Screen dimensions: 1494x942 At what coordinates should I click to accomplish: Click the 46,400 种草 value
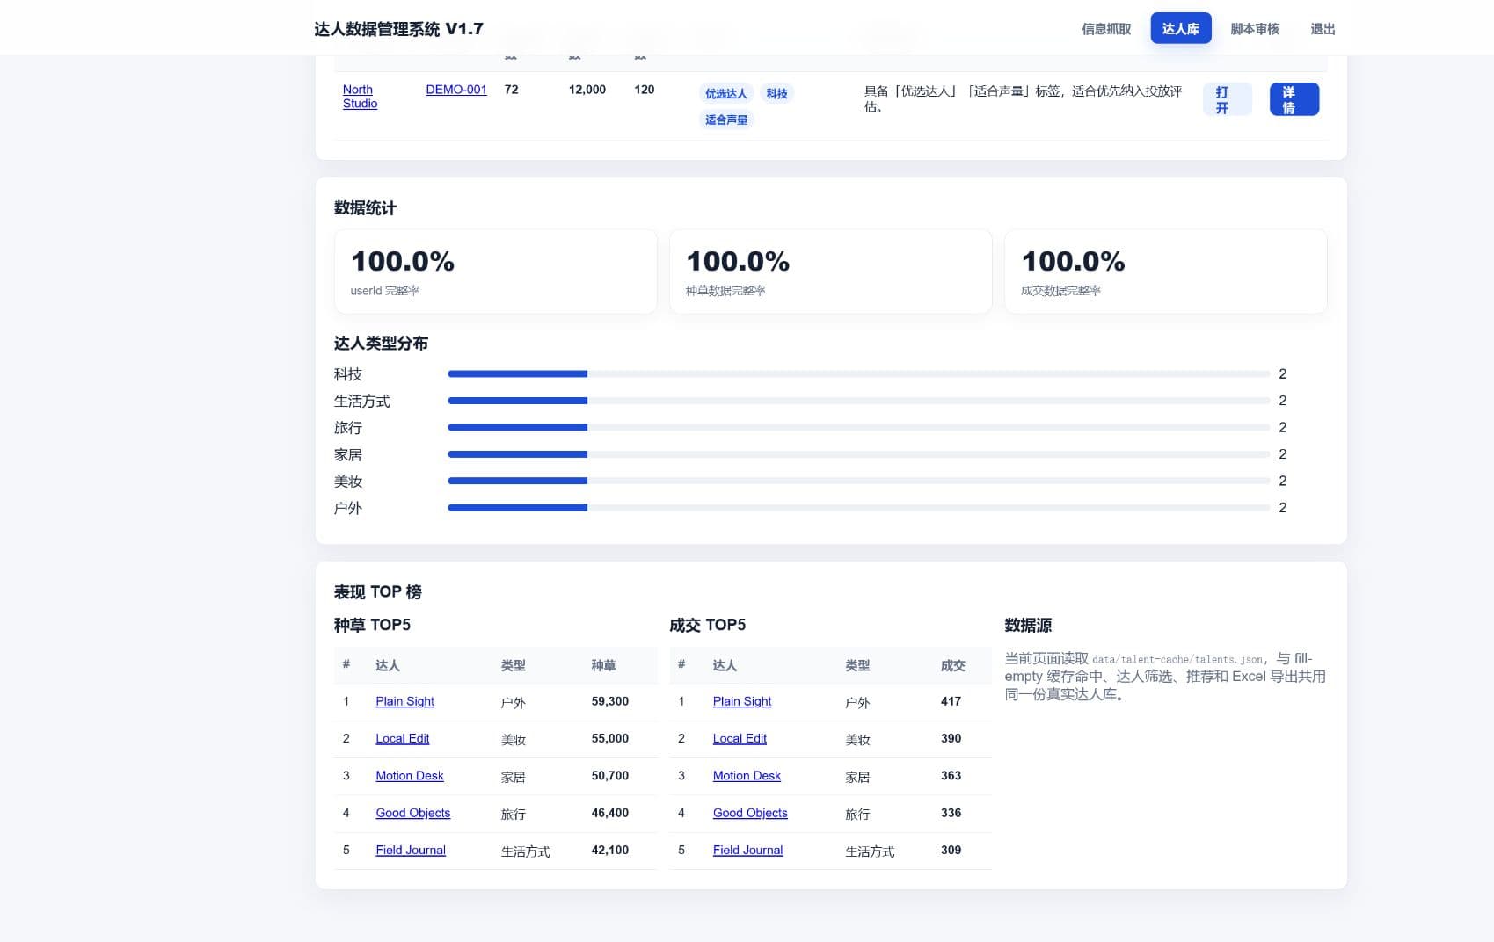(610, 813)
